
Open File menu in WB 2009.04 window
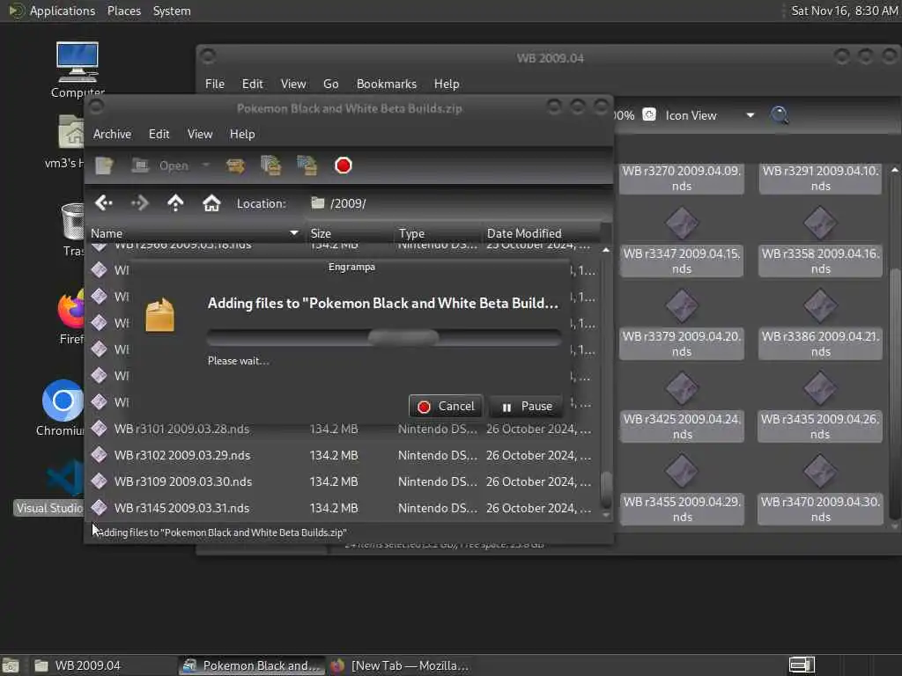pos(215,84)
